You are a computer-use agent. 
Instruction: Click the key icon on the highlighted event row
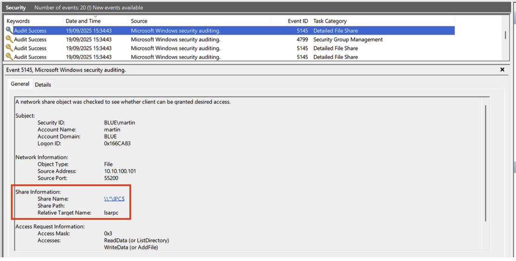pyautogui.click(x=9, y=31)
